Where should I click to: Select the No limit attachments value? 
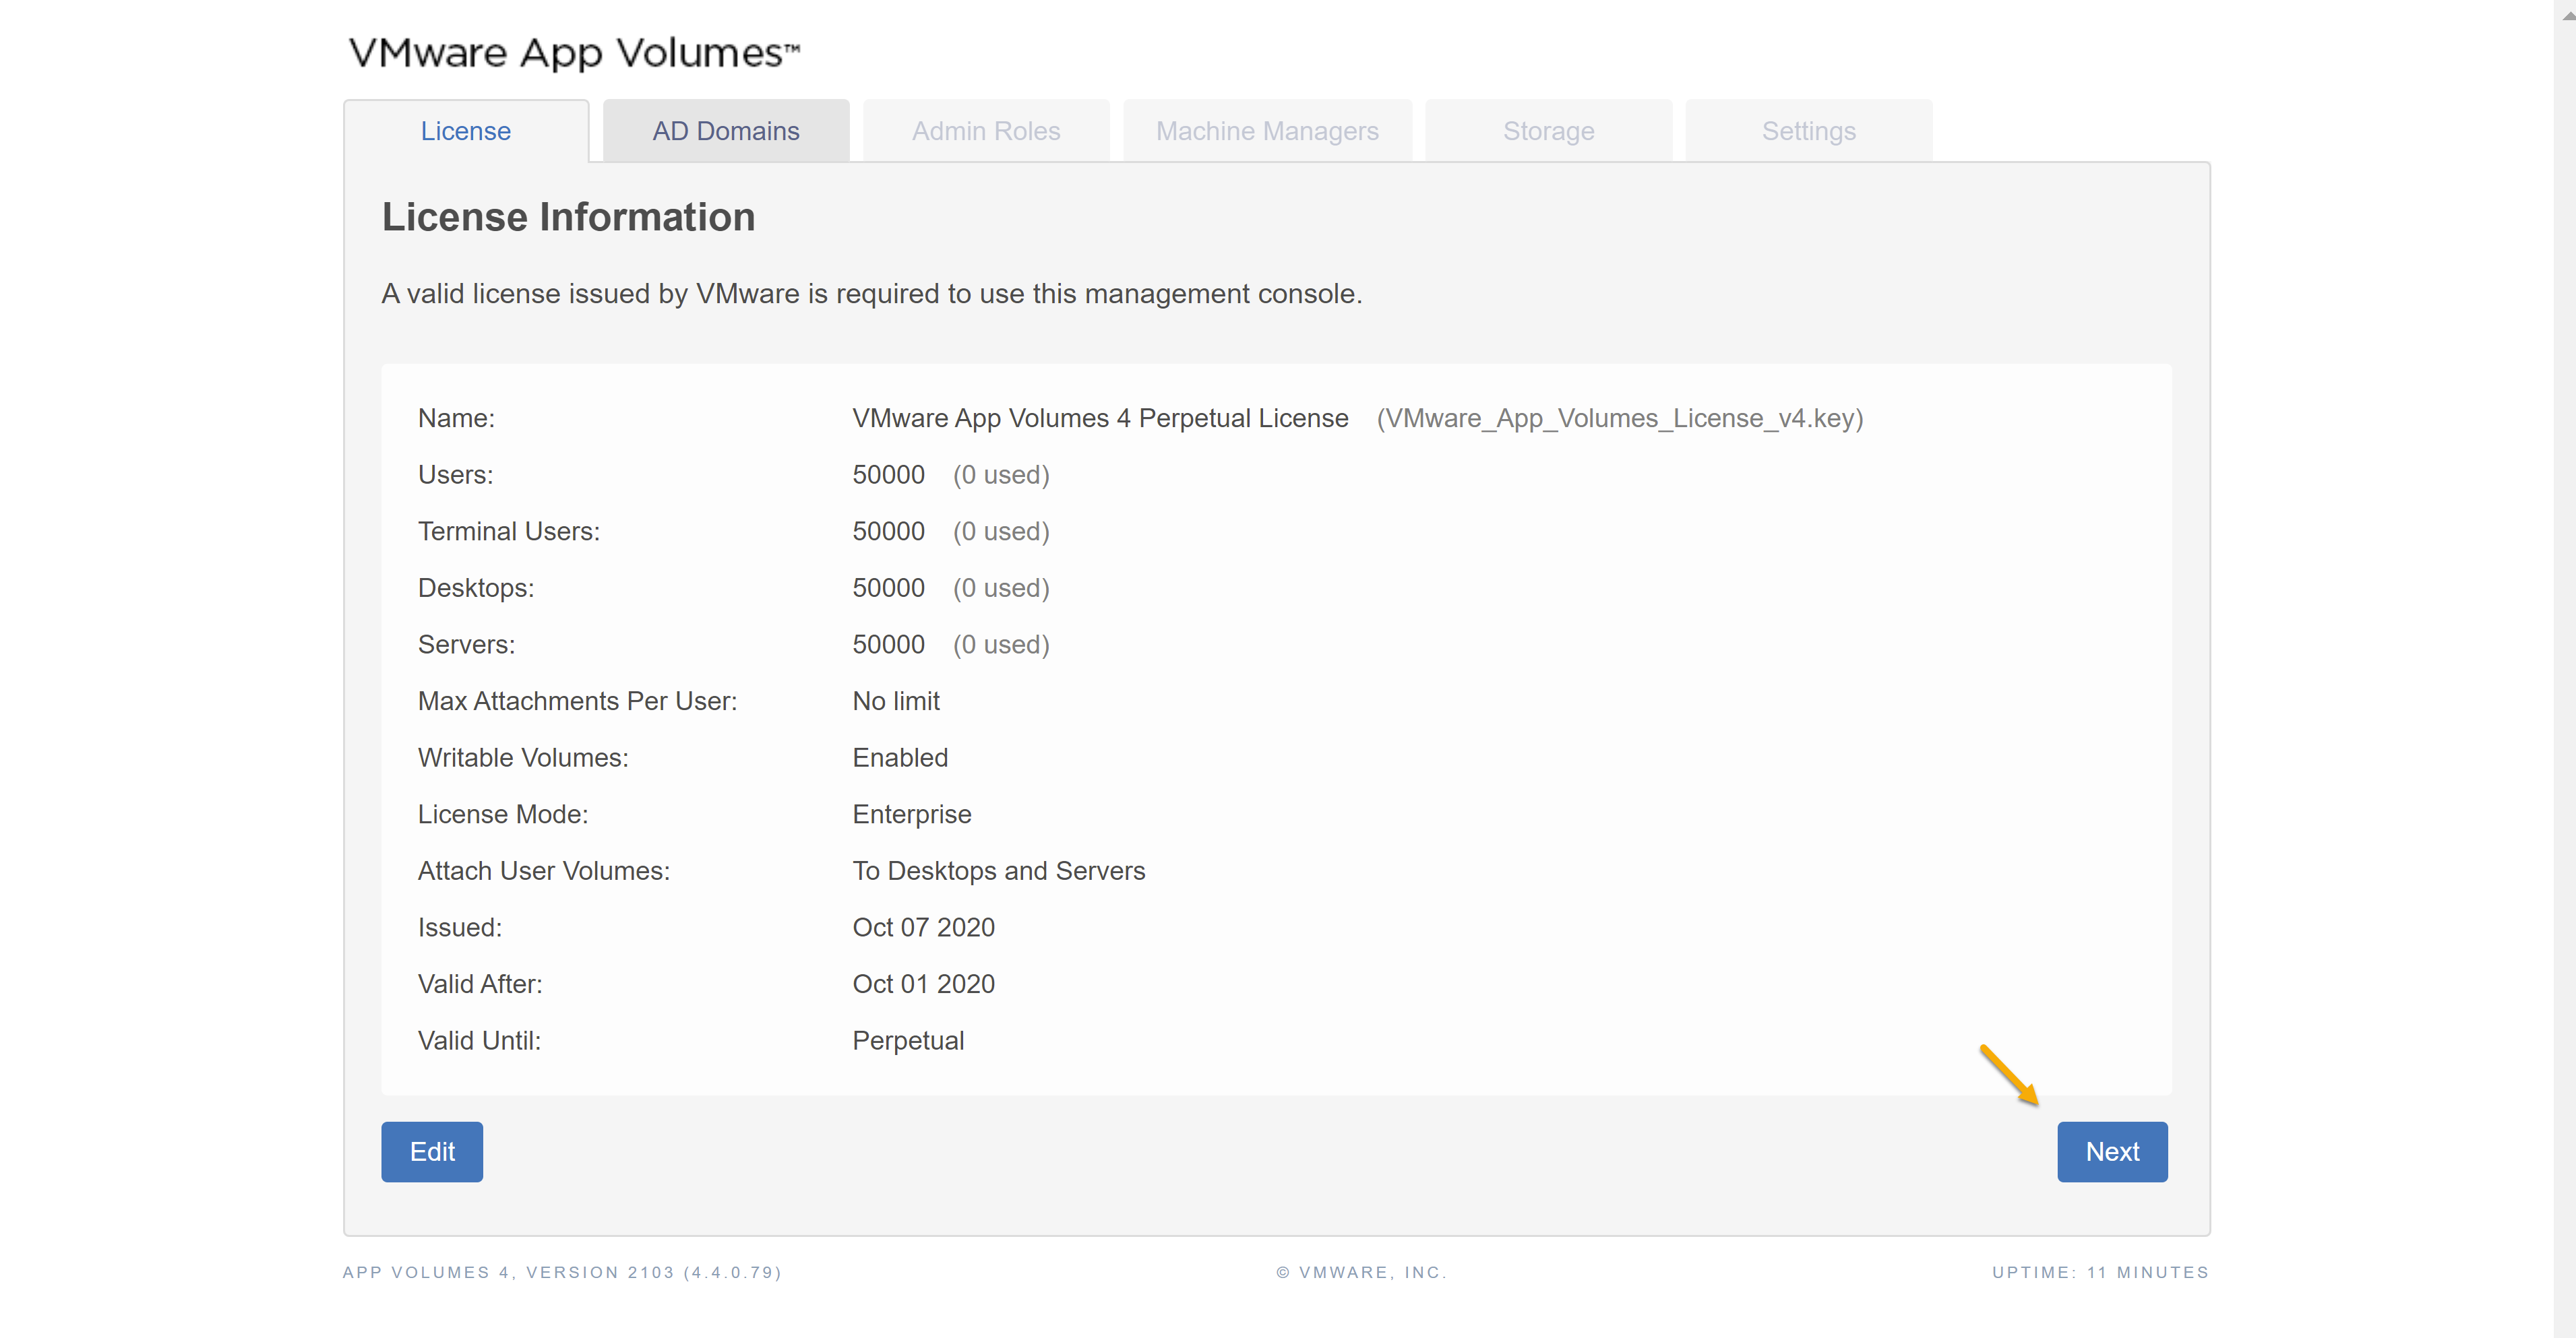click(896, 701)
